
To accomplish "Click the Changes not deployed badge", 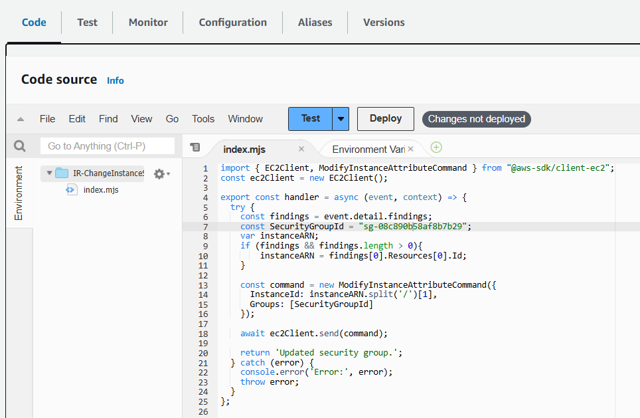I will pos(476,119).
